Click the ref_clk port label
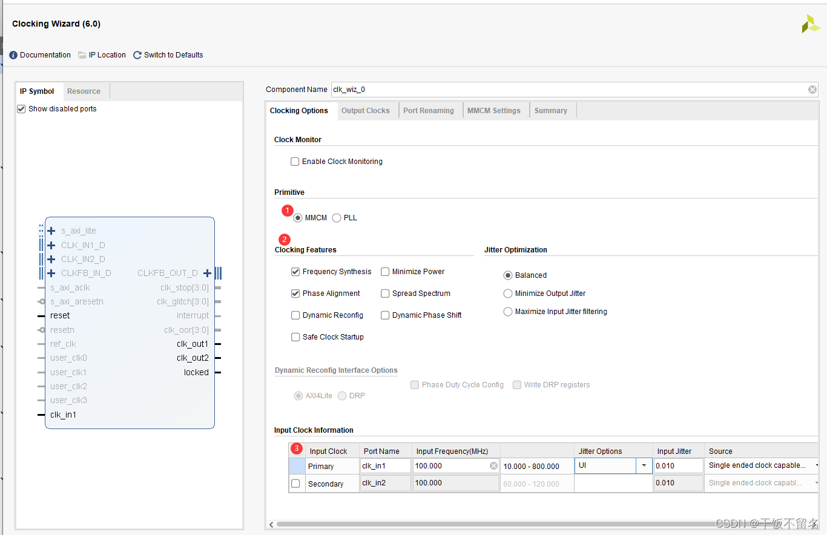Viewport: 827px width, 535px height. coord(63,344)
